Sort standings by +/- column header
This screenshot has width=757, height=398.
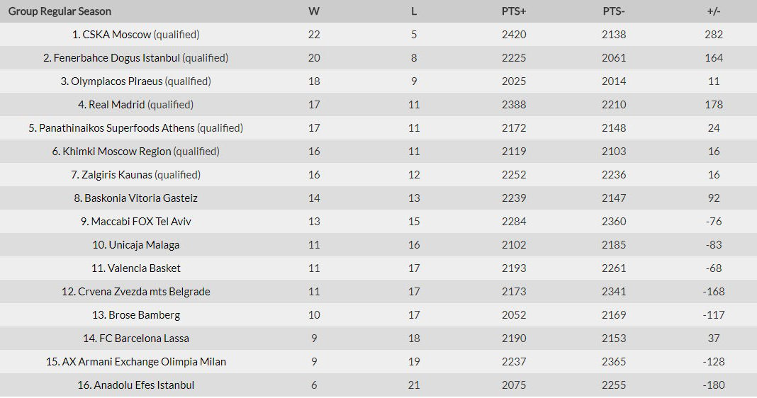point(714,11)
